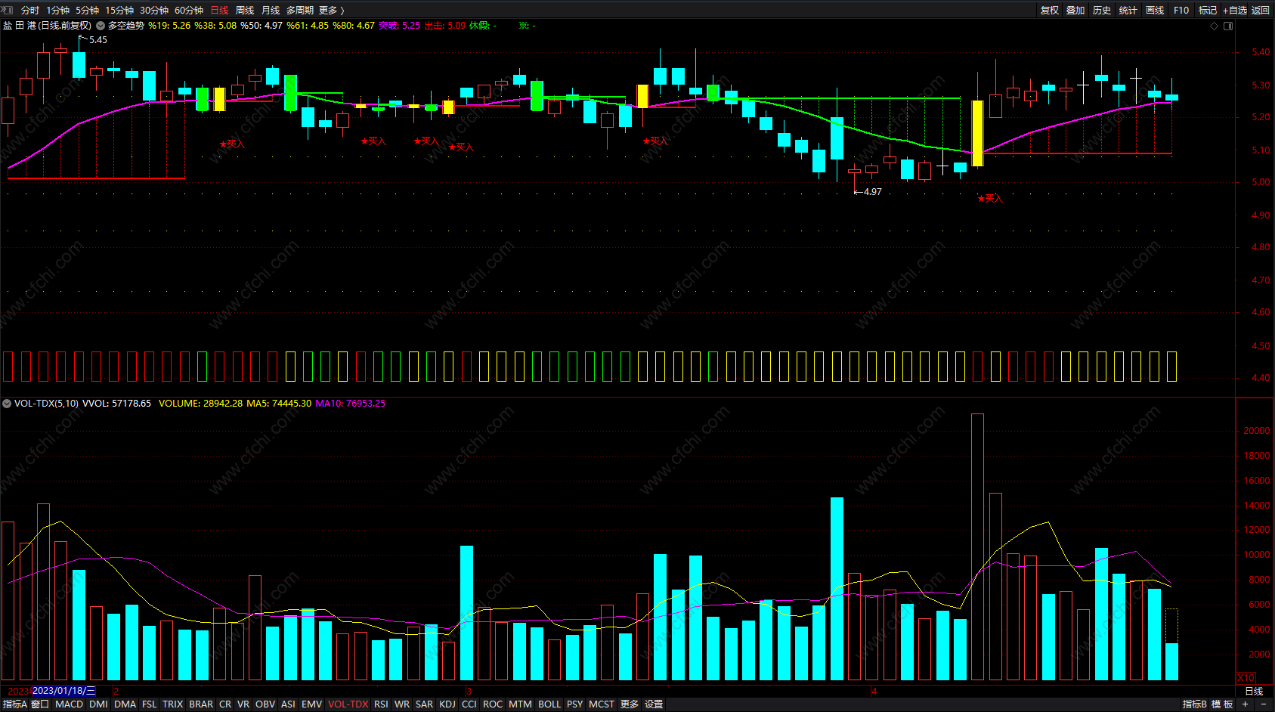Switch to the KDJ indicator
Screen dimensions: 1275x712
tap(447, 704)
